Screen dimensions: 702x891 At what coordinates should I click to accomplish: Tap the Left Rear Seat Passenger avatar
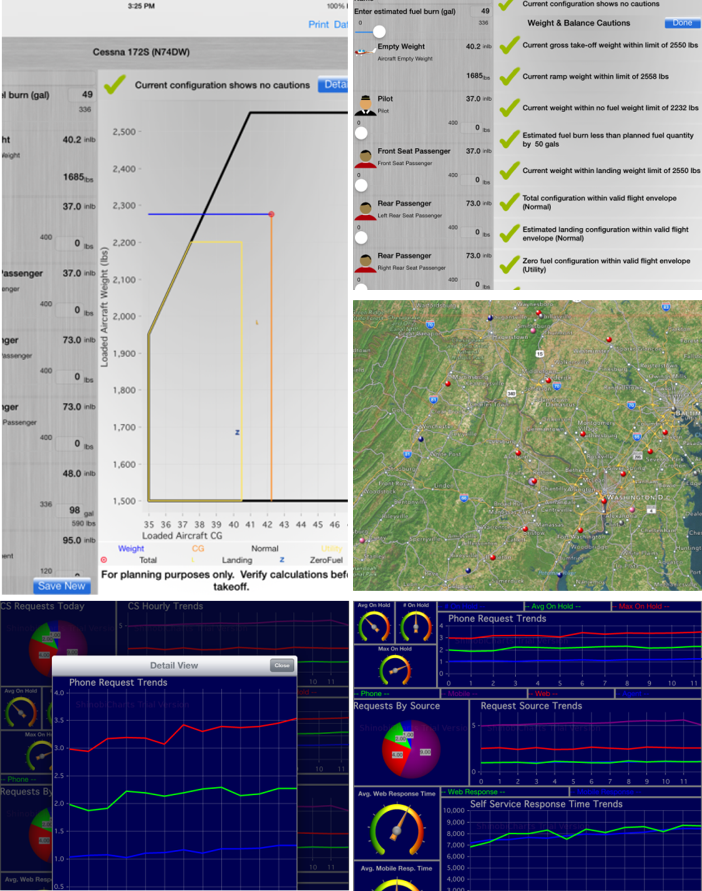(x=365, y=210)
